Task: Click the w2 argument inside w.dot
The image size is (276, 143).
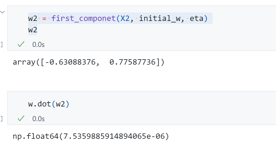Action: [x=61, y=104]
